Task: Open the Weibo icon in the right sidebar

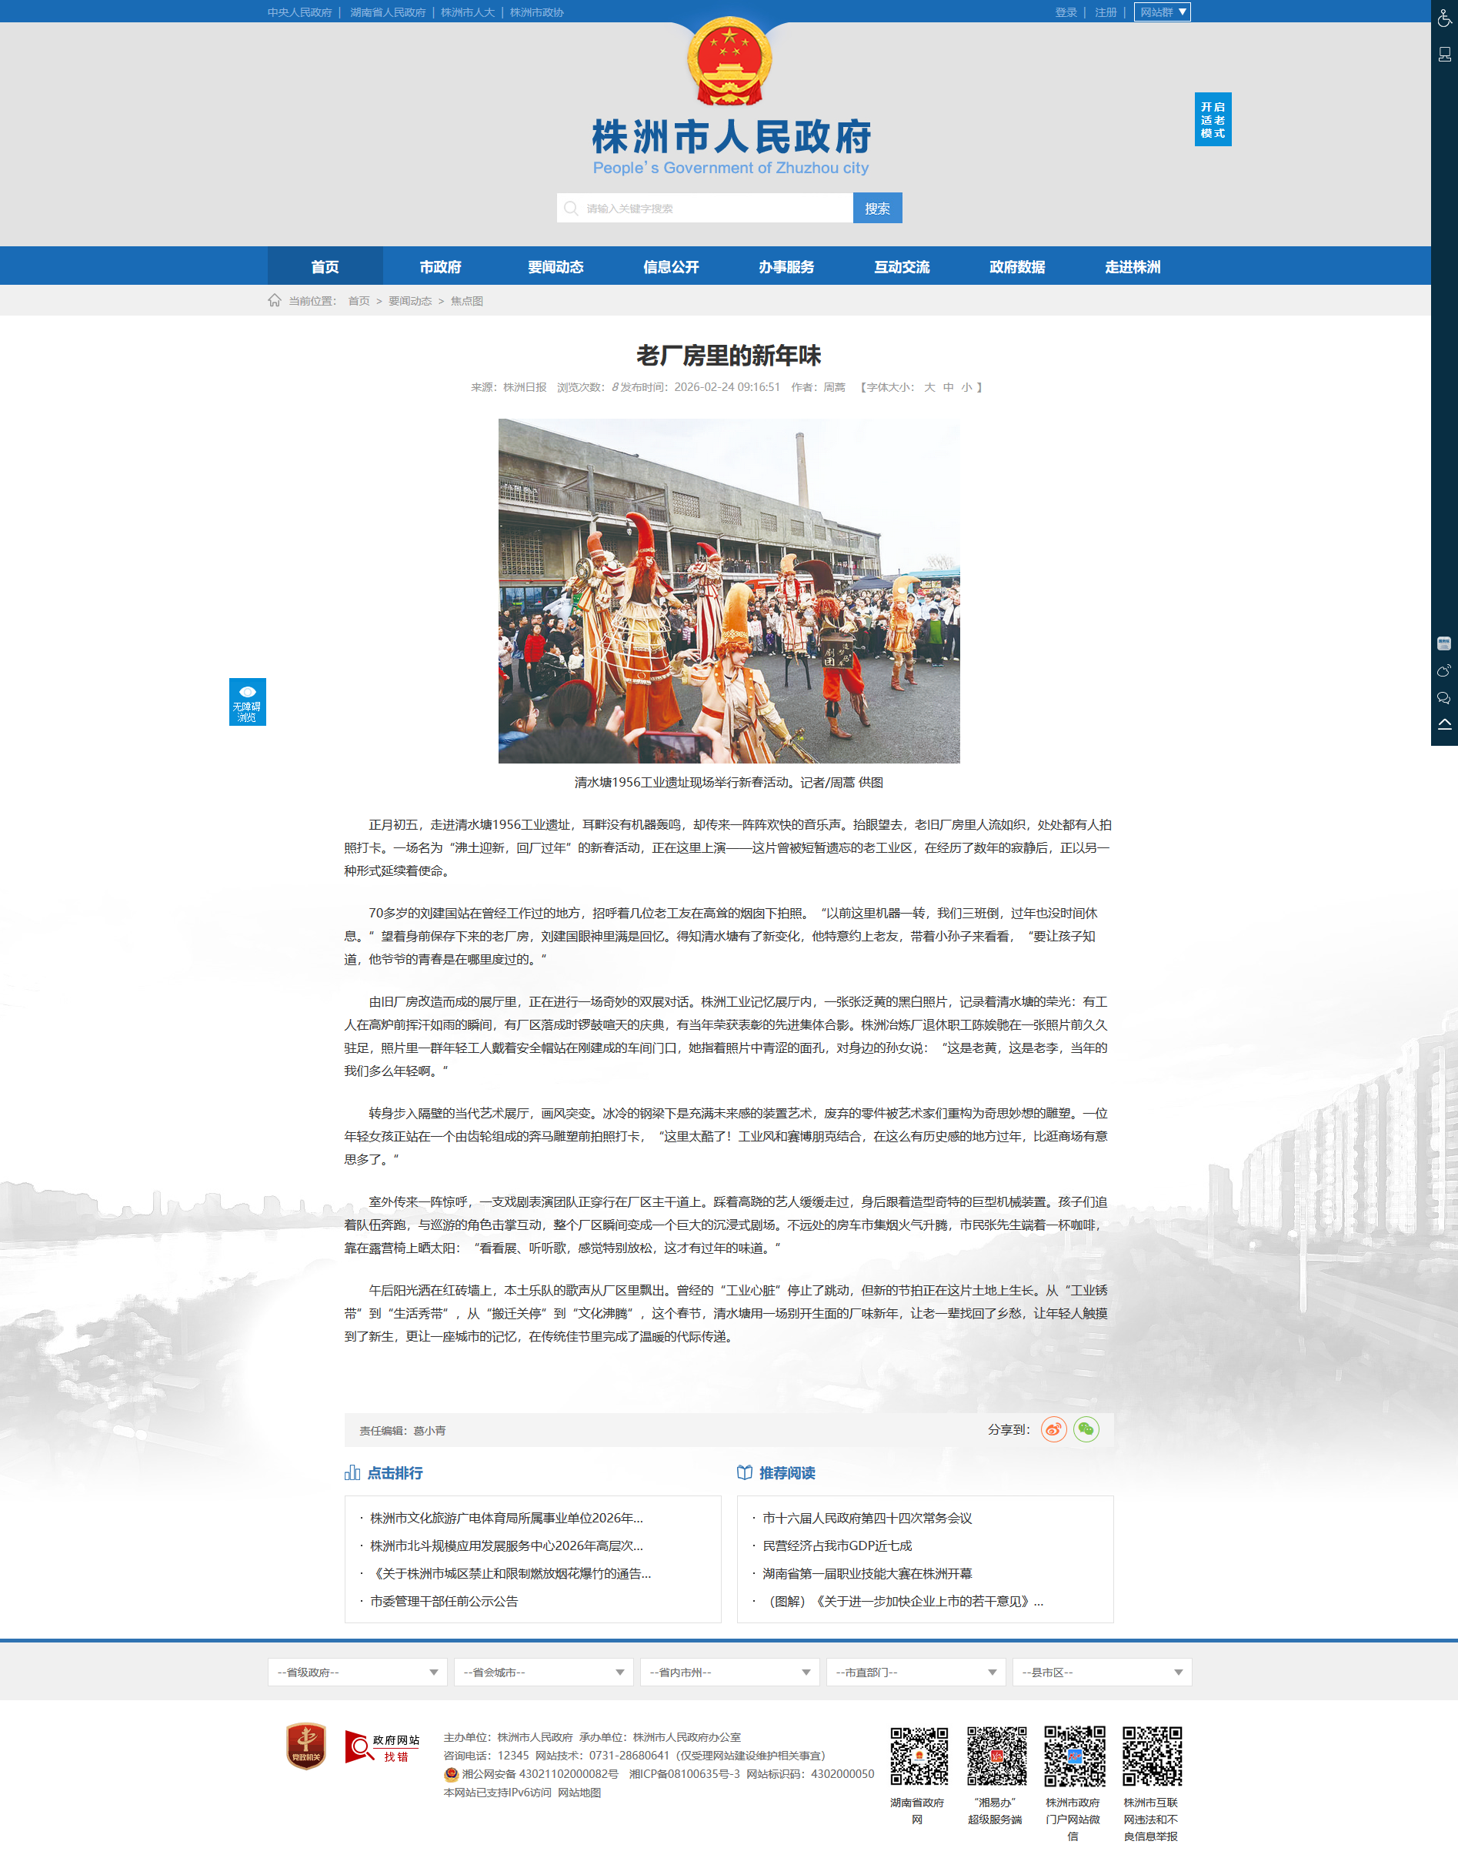Action: pyautogui.click(x=1444, y=670)
